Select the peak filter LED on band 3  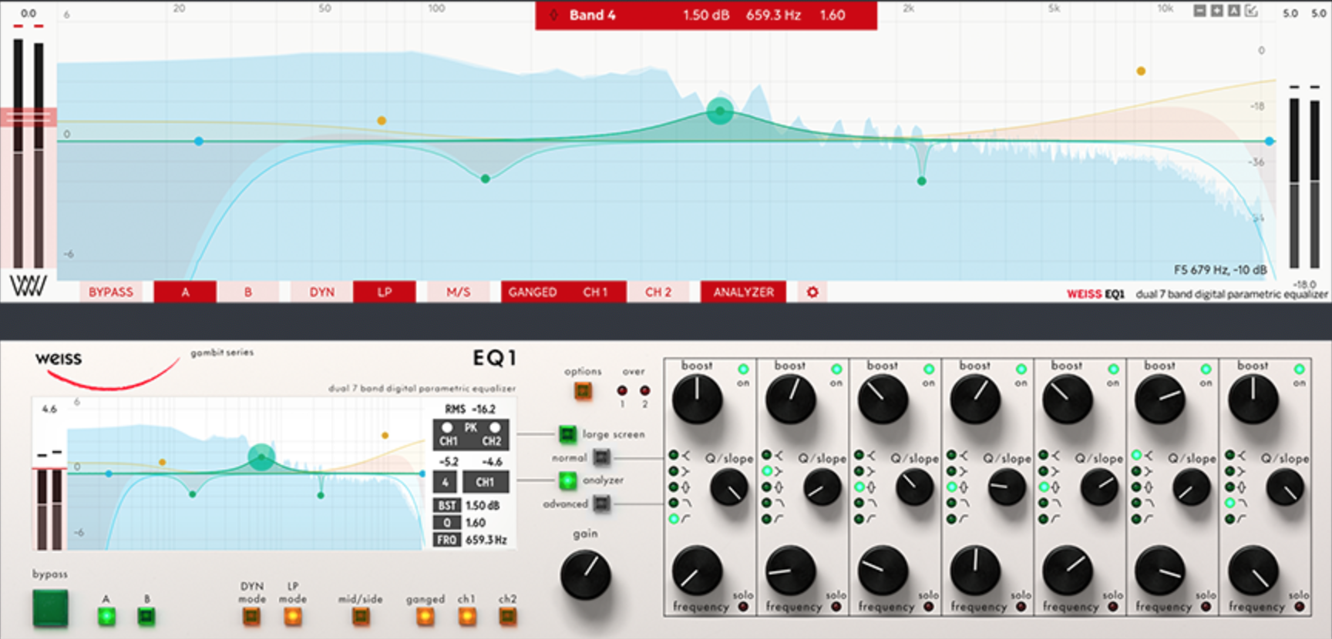pyautogui.click(x=859, y=487)
